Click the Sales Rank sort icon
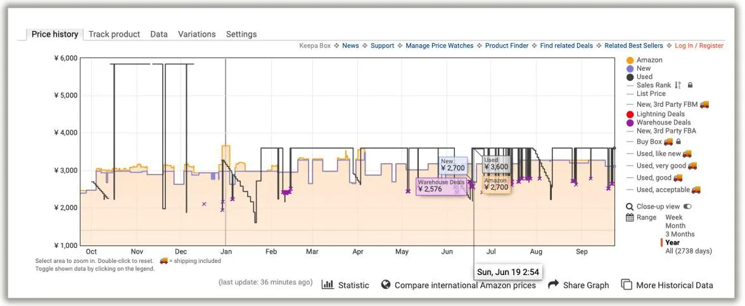 (678, 85)
